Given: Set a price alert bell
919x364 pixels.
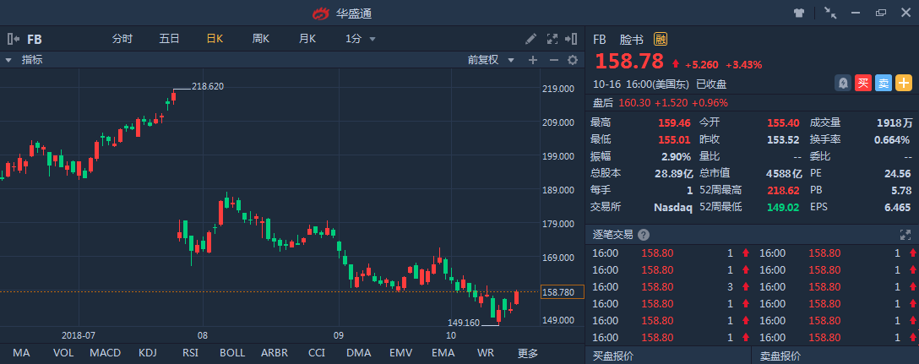Looking at the screenshot, I should click(x=843, y=84).
